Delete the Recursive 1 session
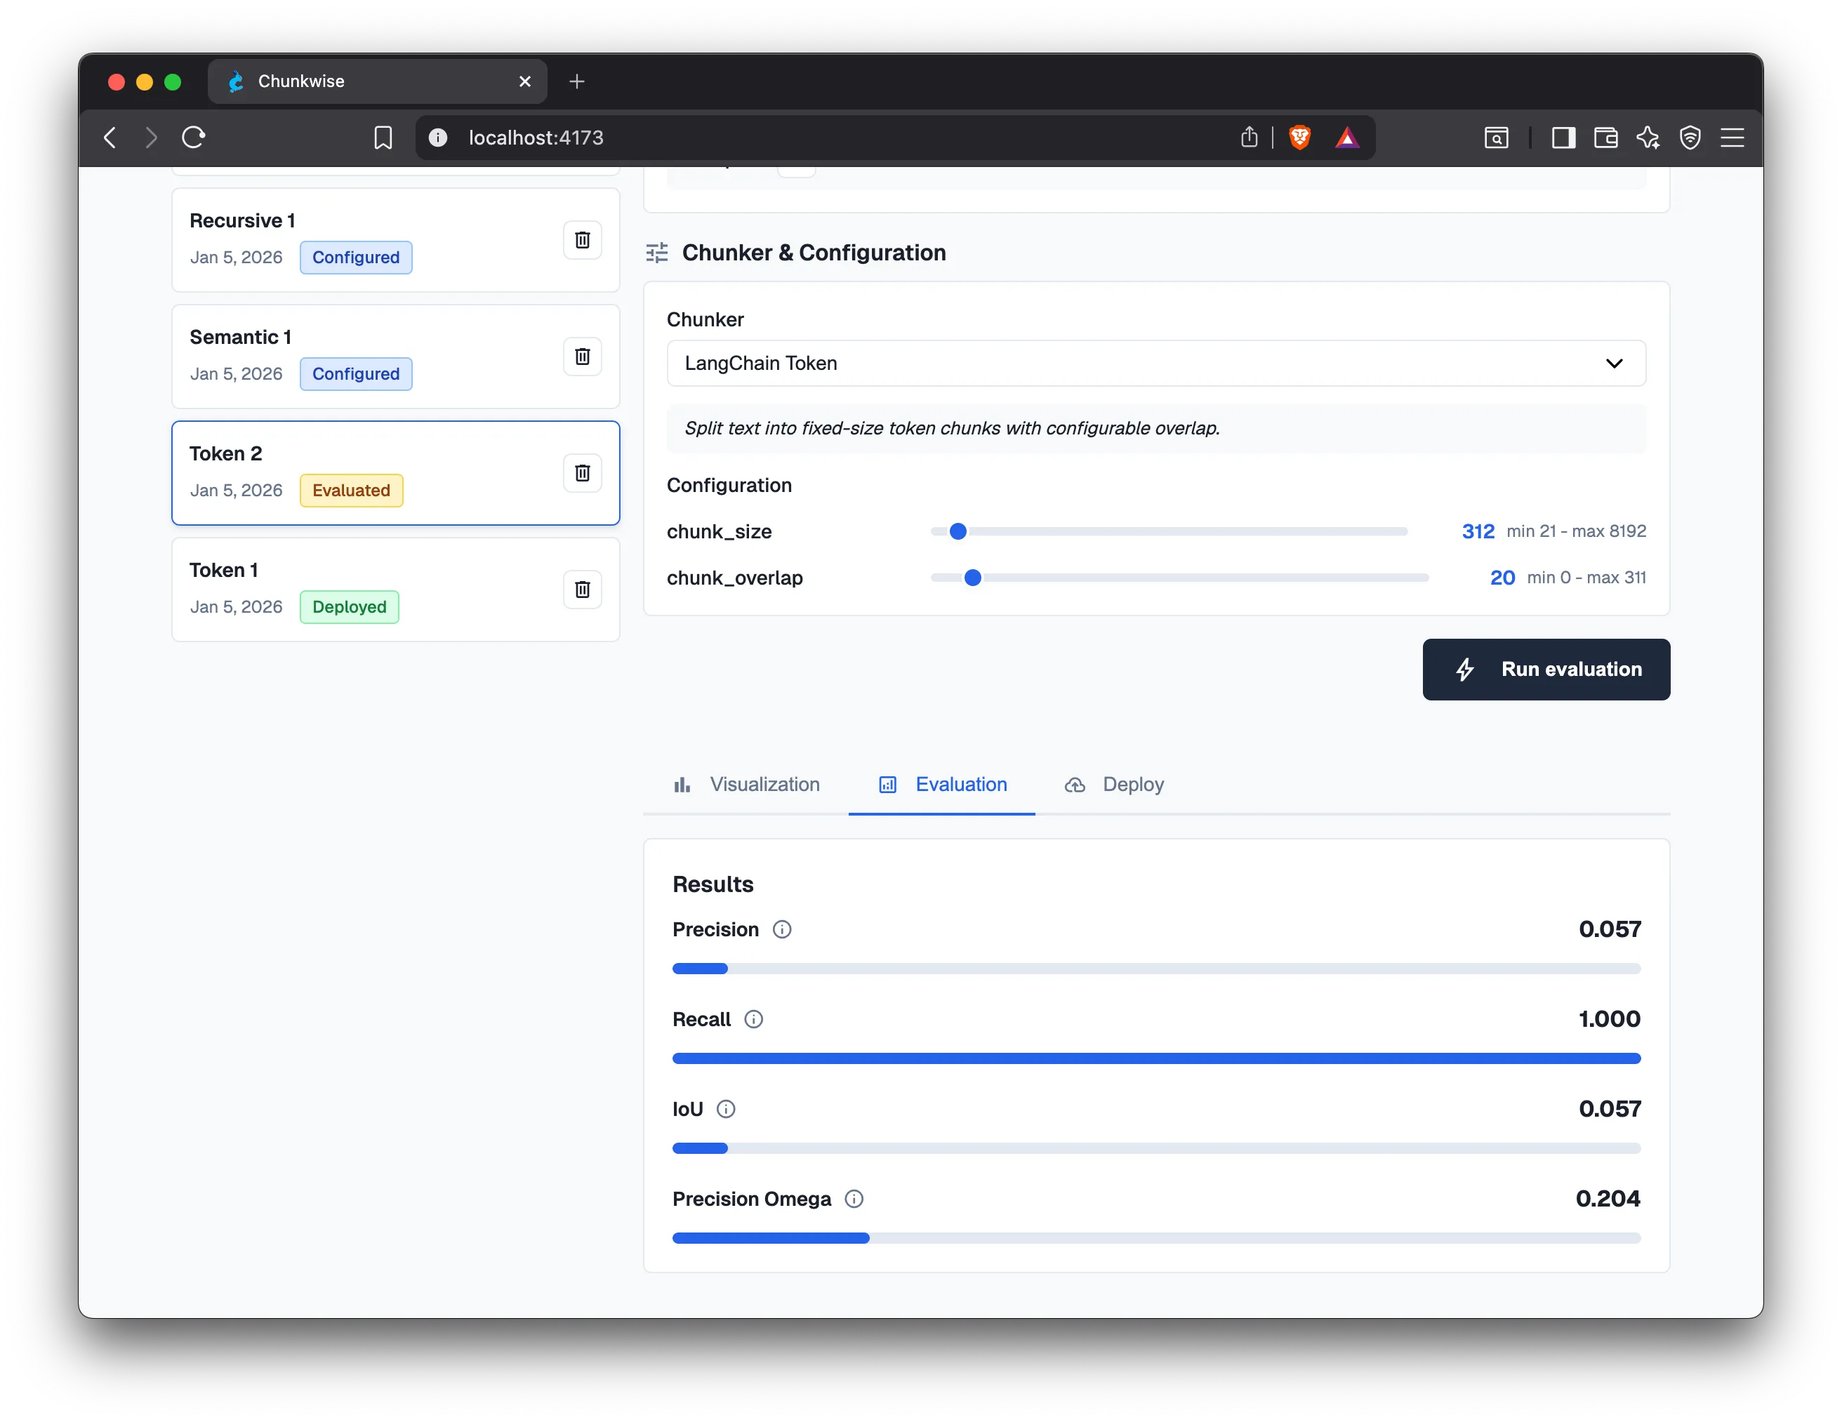Viewport: 1842px width, 1422px height. click(x=582, y=239)
